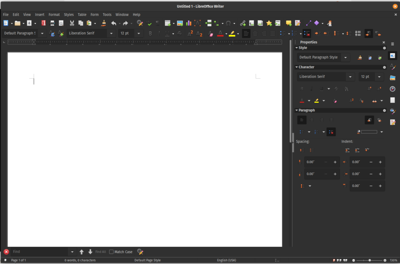Open the sidebar Page deck
The image size is (400, 264).
(393, 100)
